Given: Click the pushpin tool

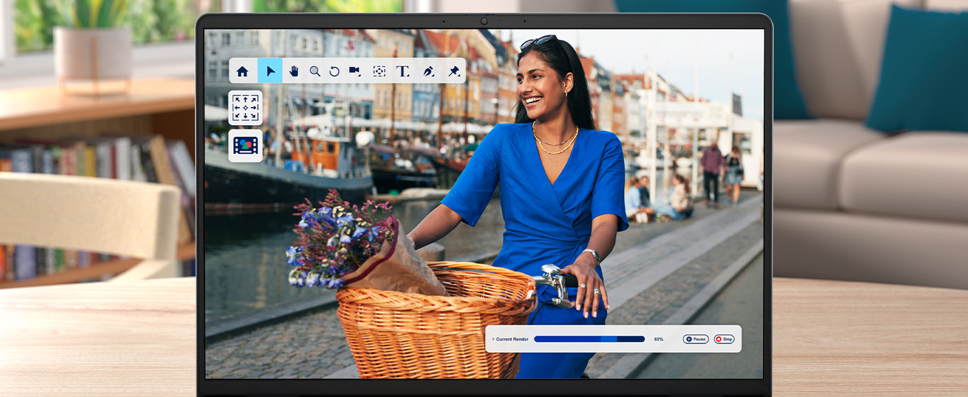Looking at the screenshot, I should [x=454, y=71].
